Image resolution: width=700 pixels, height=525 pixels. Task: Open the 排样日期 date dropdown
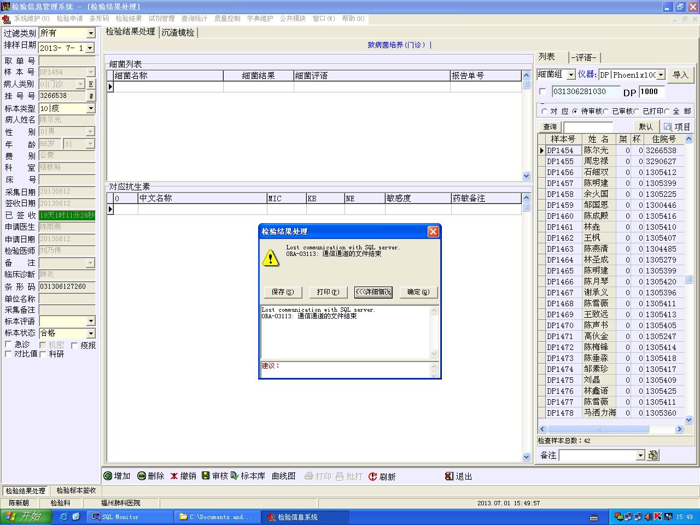90,48
